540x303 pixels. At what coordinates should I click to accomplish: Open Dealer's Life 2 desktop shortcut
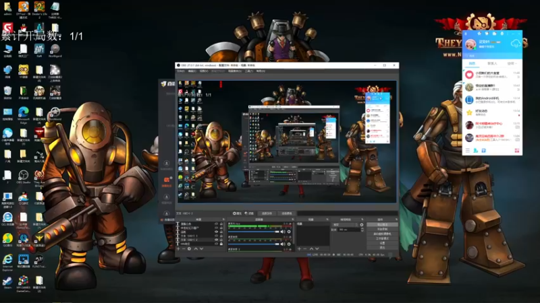click(39, 9)
